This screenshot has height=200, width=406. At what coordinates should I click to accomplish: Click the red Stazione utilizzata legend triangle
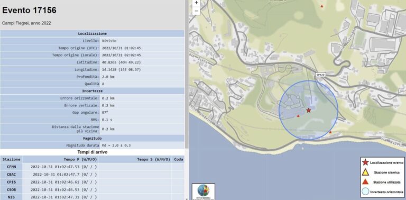tap(365, 181)
